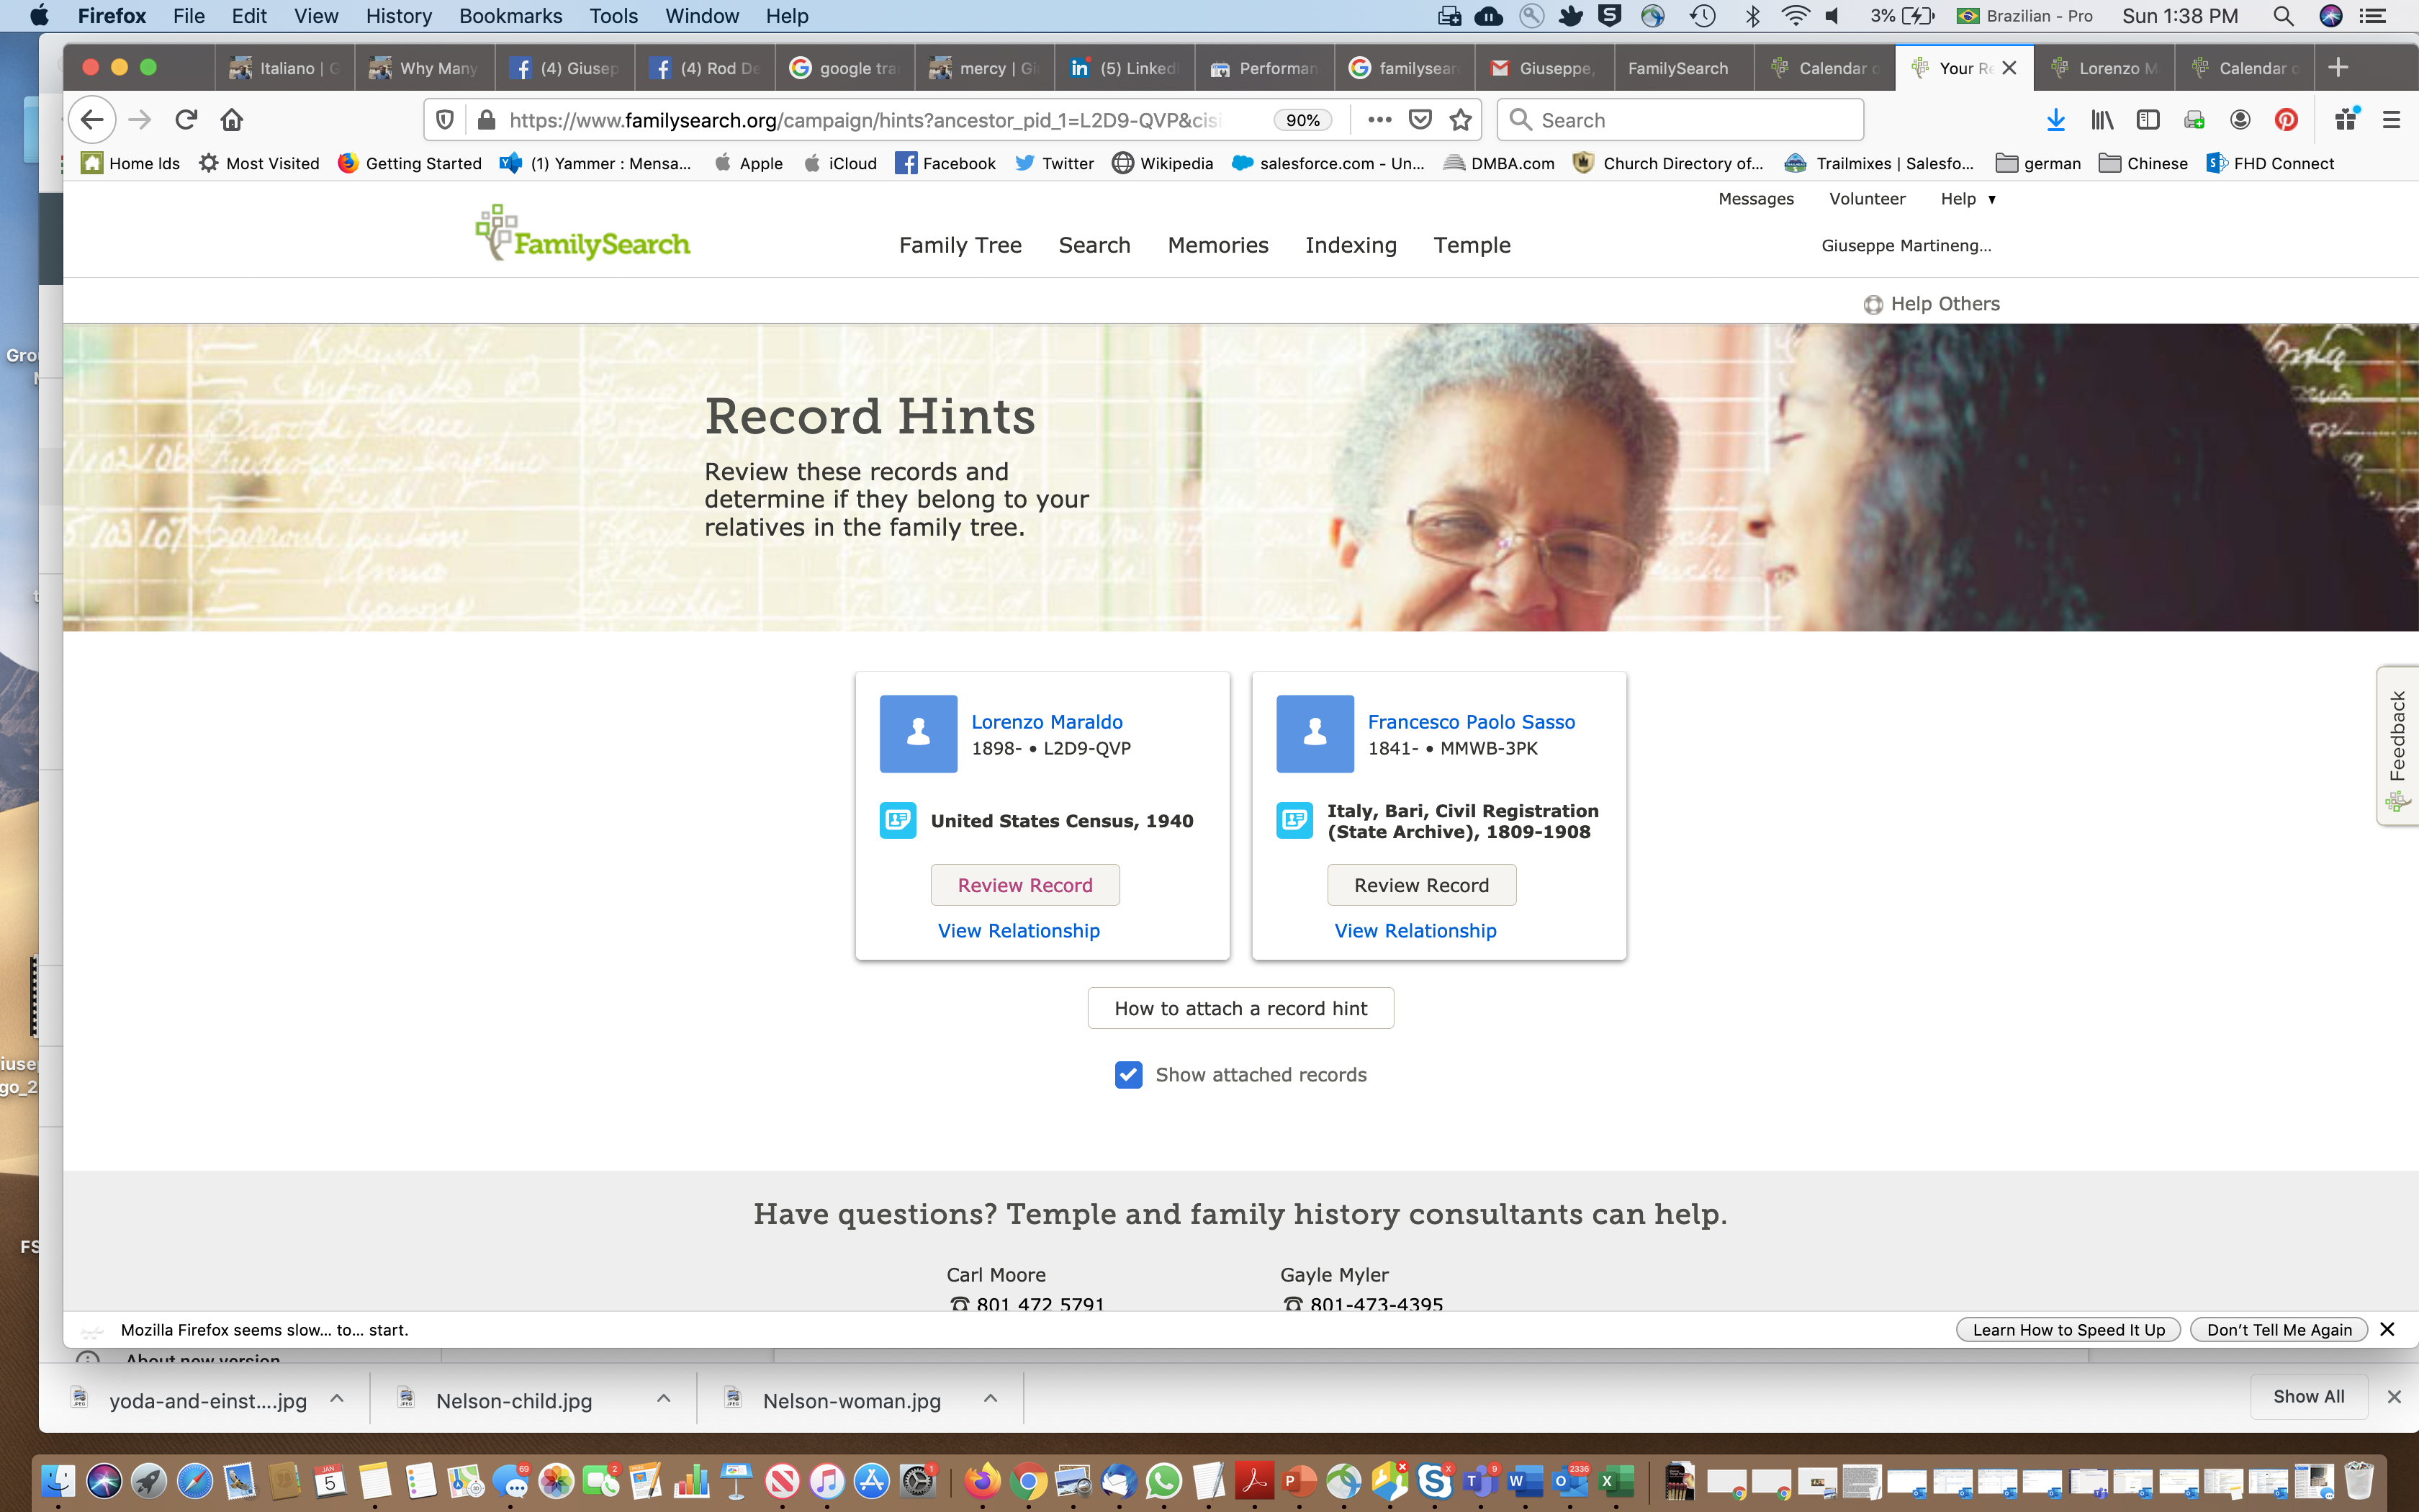The height and width of the screenshot is (1512, 2419).
Task: Click How to attach a record hint
Action: coord(1240,1008)
